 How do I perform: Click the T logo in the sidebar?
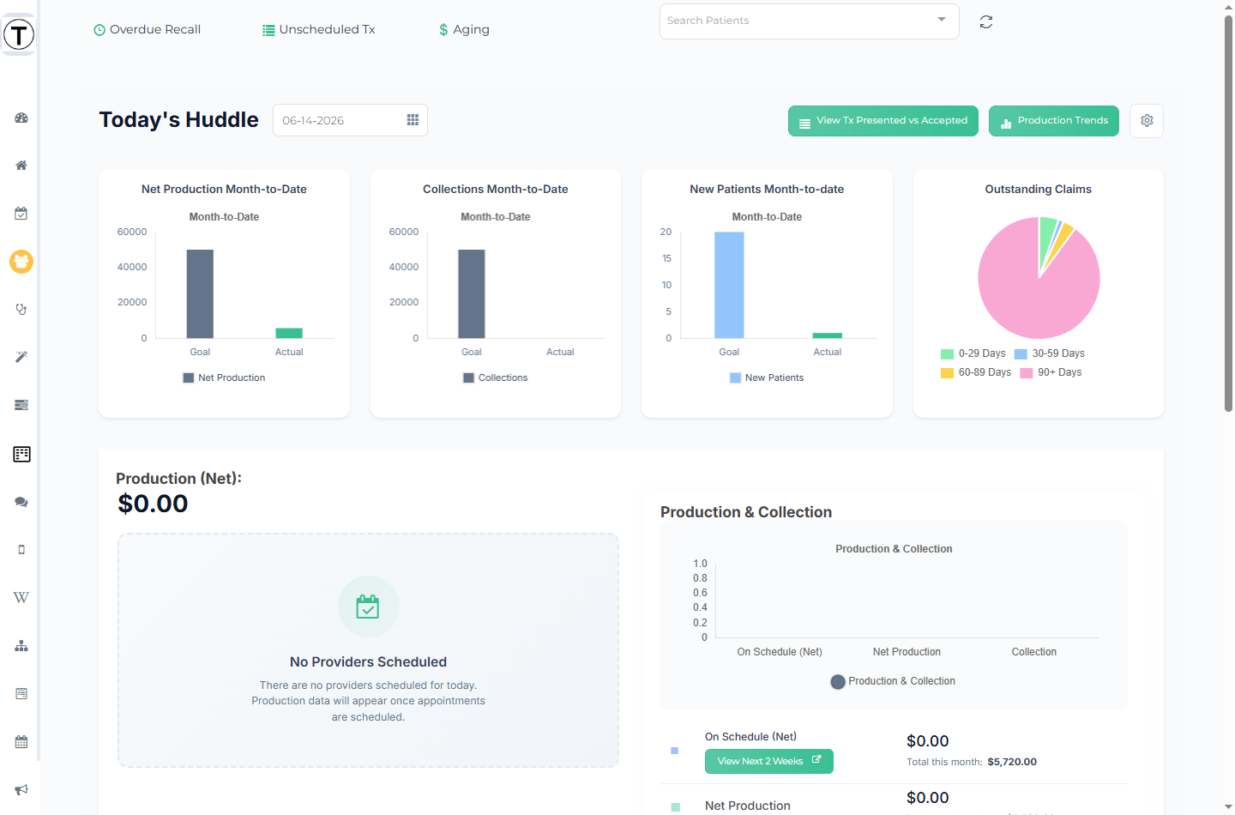click(x=19, y=34)
